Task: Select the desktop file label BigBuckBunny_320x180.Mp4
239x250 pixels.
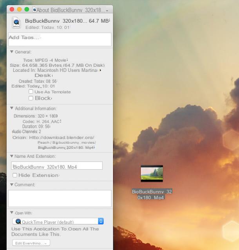Action: click(152, 195)
